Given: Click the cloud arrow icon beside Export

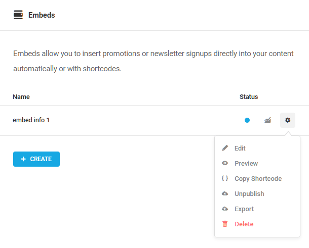Looking at the screenshot, I should pyautogui.click(x=225, y=209).
